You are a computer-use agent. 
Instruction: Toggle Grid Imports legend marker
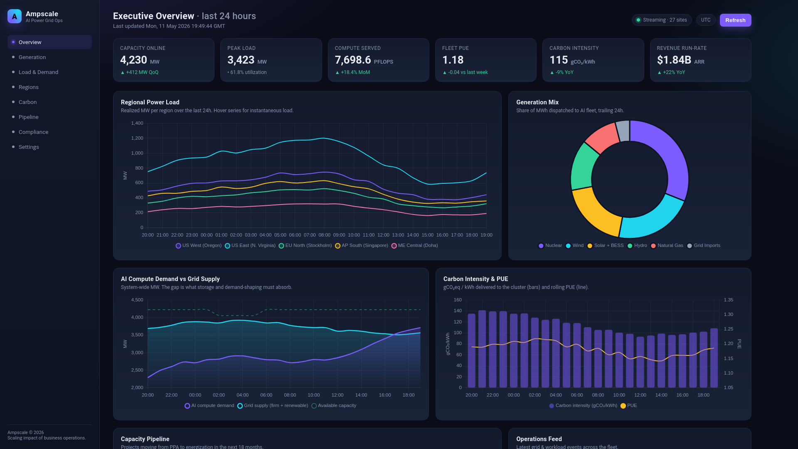(x=690, y=246)
